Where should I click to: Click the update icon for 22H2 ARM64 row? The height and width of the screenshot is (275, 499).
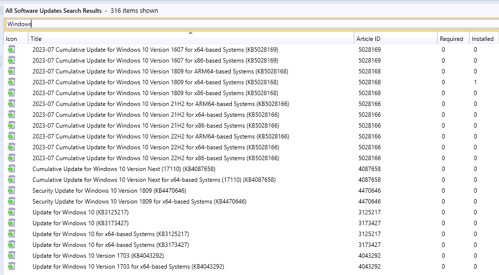11,137
